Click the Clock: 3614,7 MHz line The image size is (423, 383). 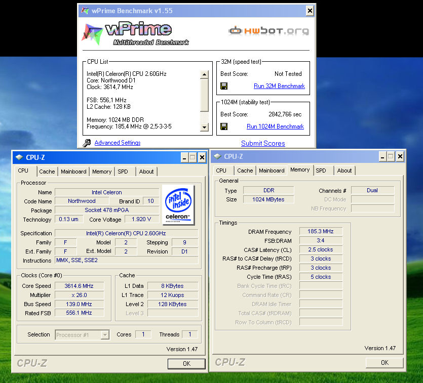[x=110, y=87]
